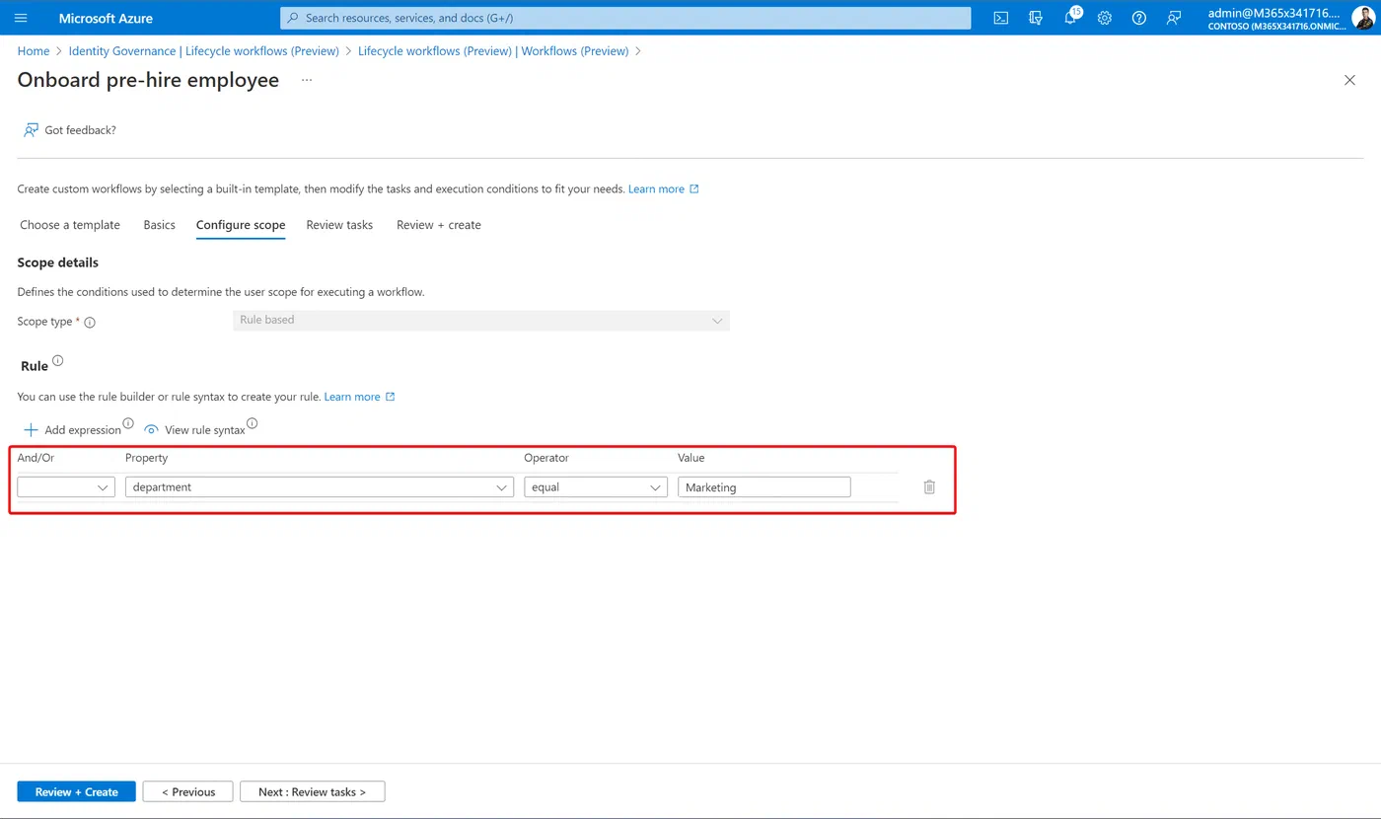Click the Value field containing Marketing
Viewport: 1381px width, 819px height.
tap(764, 487)
